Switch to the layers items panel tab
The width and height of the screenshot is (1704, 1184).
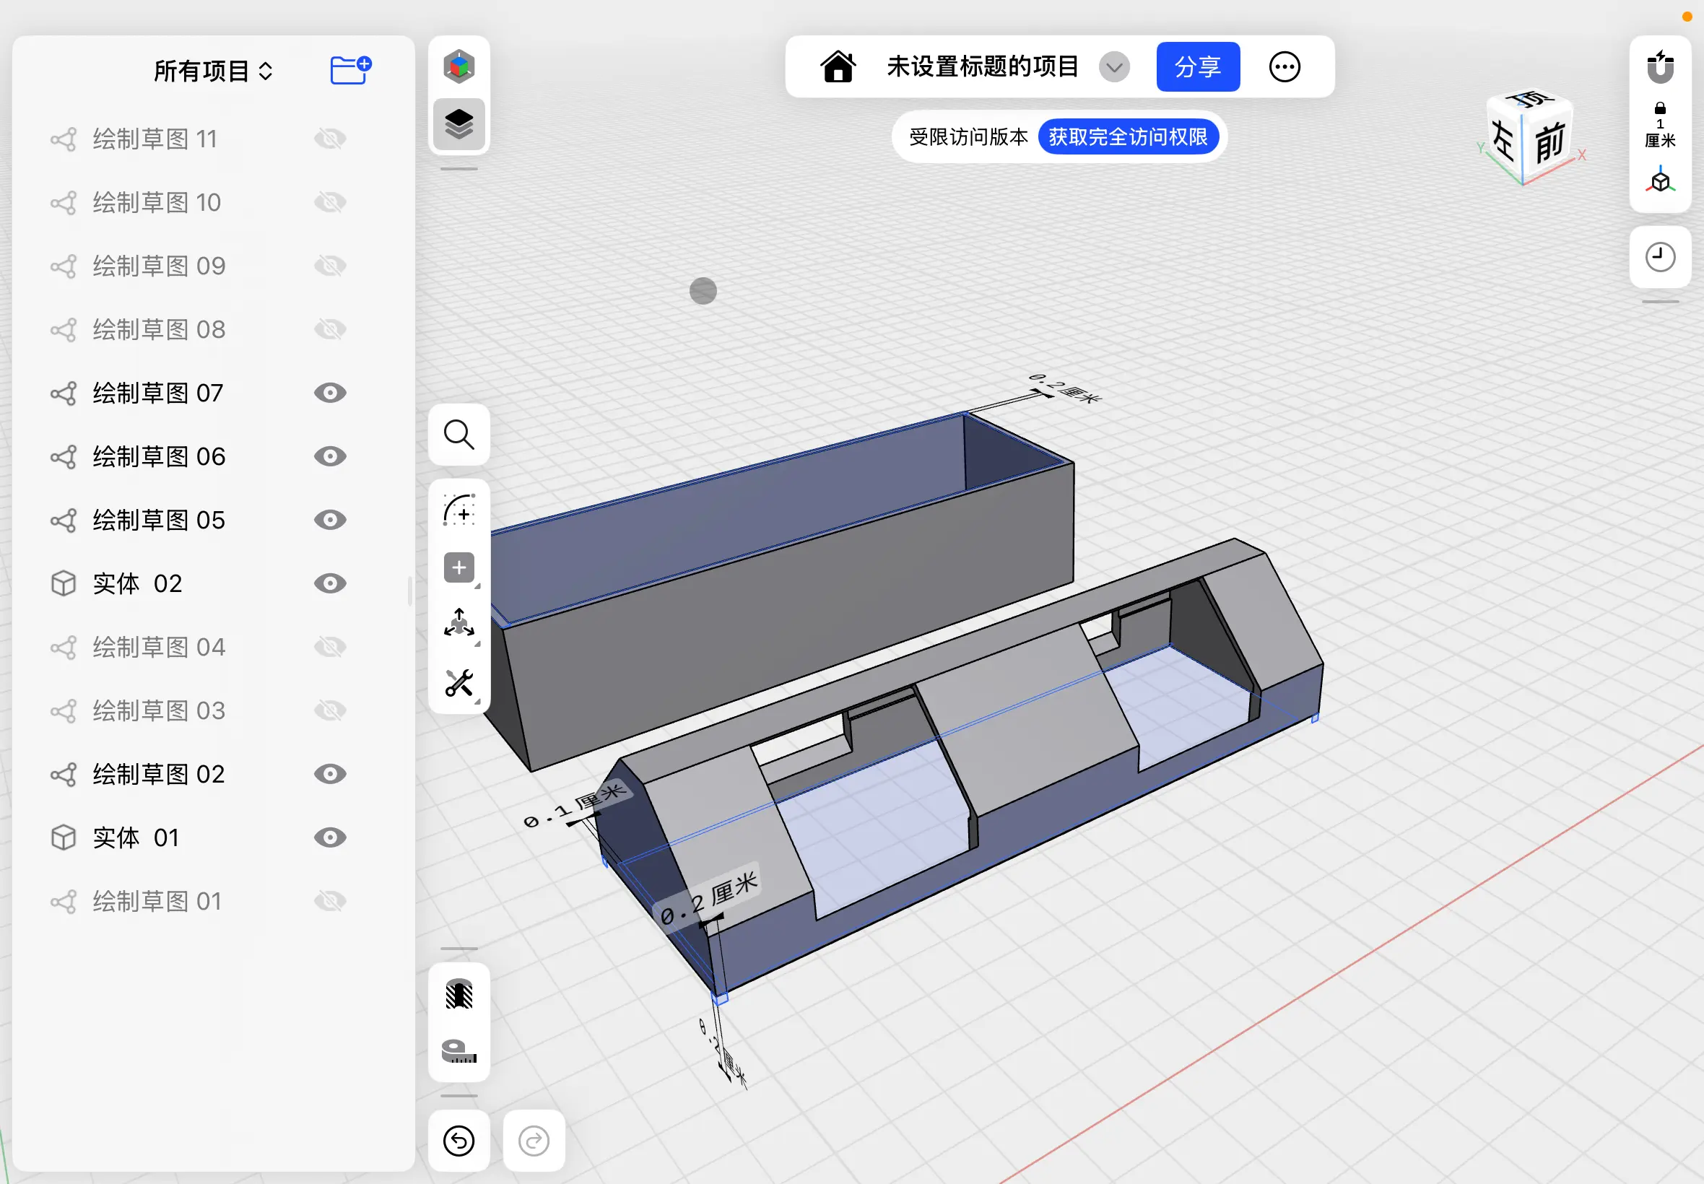click(x=458, y=124)
